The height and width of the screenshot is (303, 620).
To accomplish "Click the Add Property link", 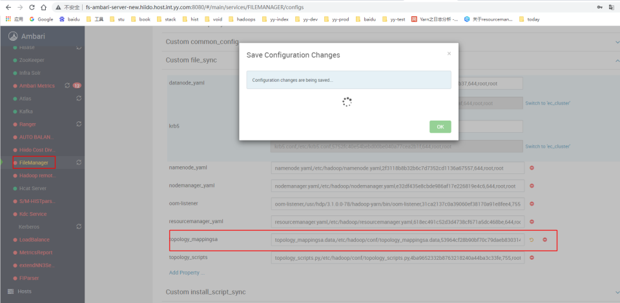I will [186, 273].
